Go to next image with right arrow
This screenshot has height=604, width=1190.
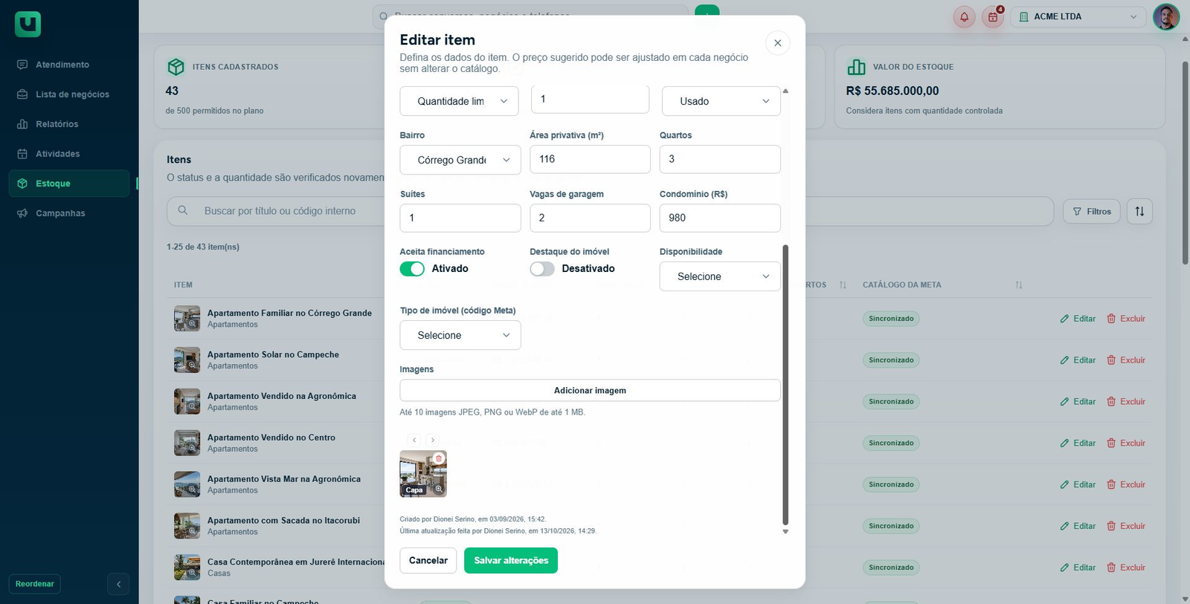[x=433, y=440]
